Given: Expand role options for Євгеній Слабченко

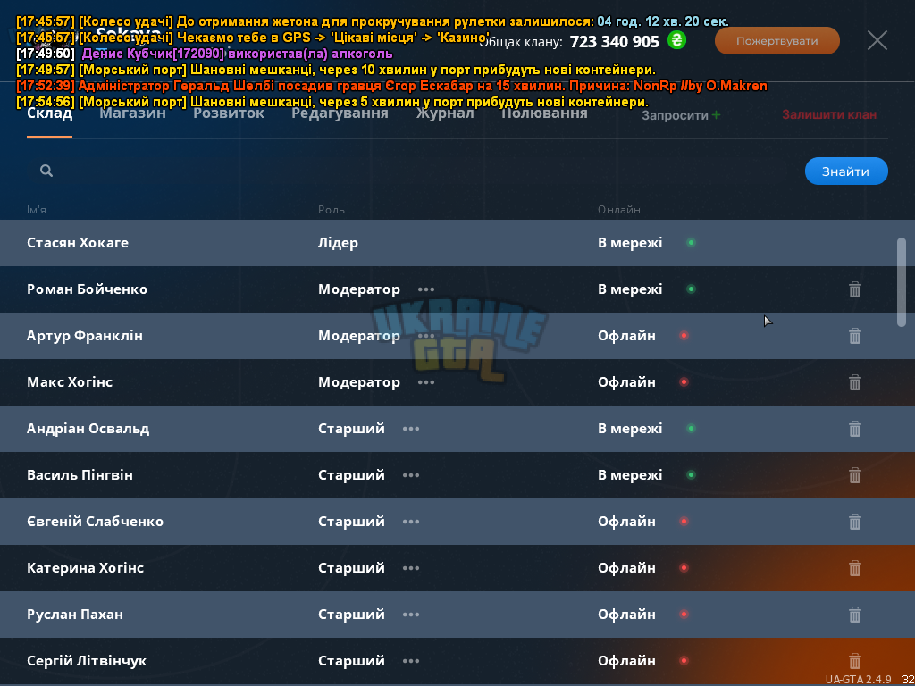Looking at the screenshot, I should point(411,522).
